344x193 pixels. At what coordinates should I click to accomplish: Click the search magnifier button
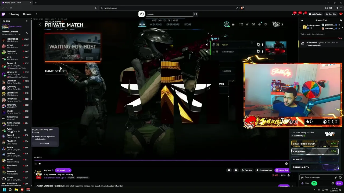tap(196, 14)
